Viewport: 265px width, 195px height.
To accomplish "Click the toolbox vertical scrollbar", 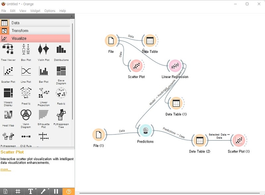I will pos(72,71).
